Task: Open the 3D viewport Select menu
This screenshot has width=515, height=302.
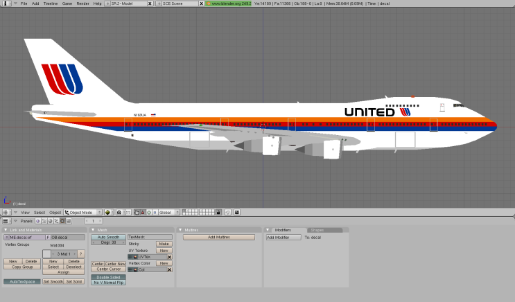Action: 40,213
